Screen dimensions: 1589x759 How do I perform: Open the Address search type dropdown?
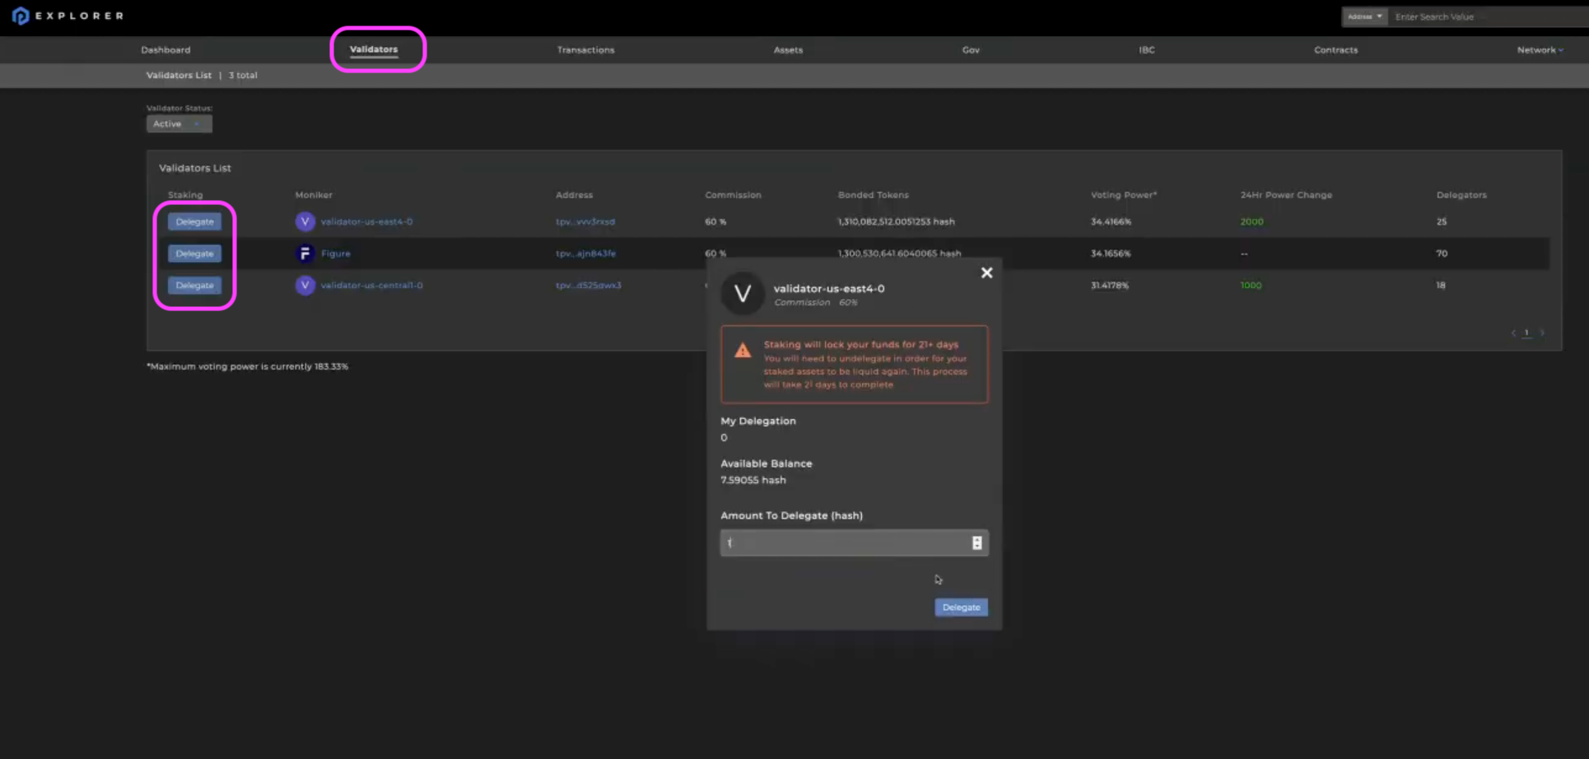point(1364,16)
